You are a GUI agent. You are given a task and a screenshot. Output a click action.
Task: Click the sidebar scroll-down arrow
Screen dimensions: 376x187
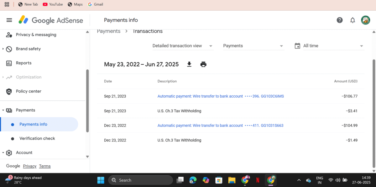(x=87, y=157)
